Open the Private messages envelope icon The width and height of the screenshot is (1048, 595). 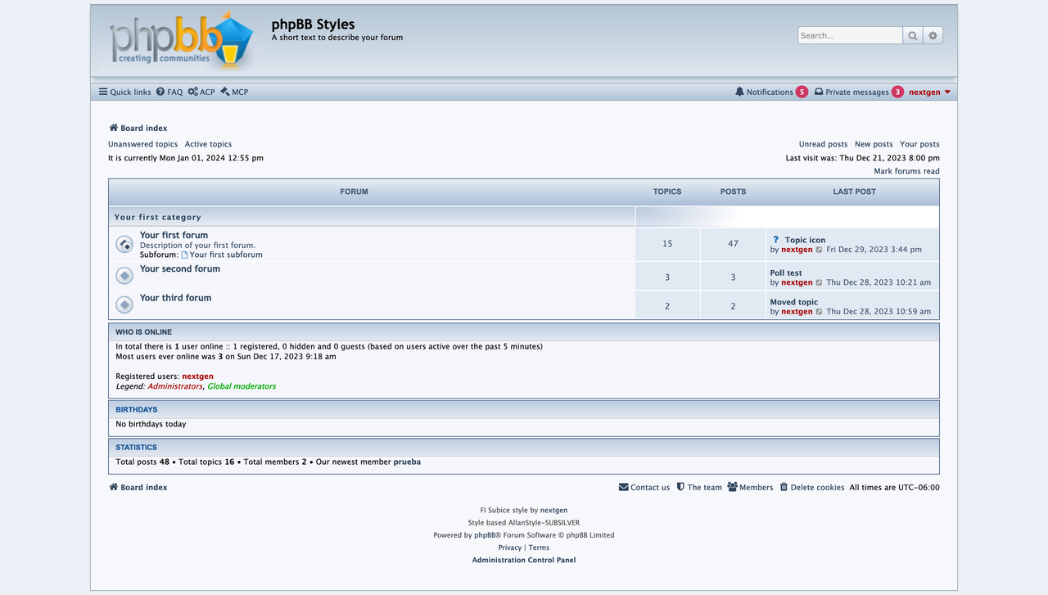[x=820, y=92]
